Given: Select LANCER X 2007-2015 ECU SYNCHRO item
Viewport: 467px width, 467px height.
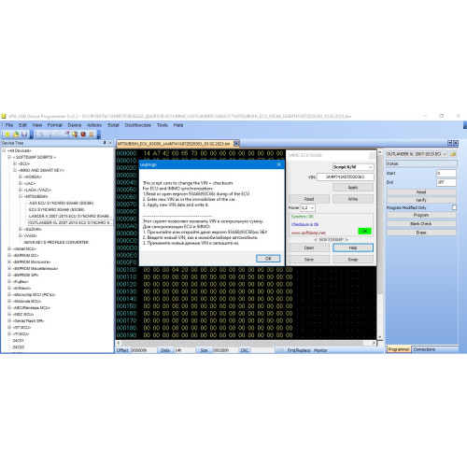Looking at the screenshot, I should (x=69, y=216).
